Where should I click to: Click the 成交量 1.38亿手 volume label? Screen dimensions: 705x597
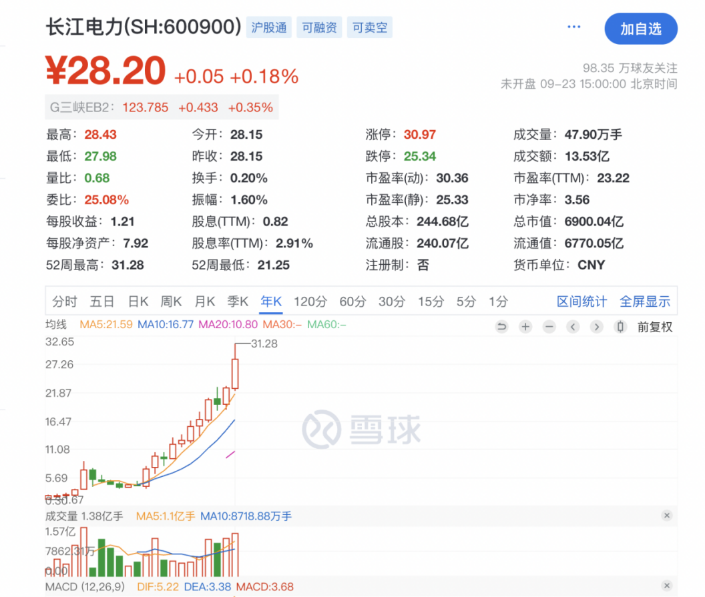[84, 516]
